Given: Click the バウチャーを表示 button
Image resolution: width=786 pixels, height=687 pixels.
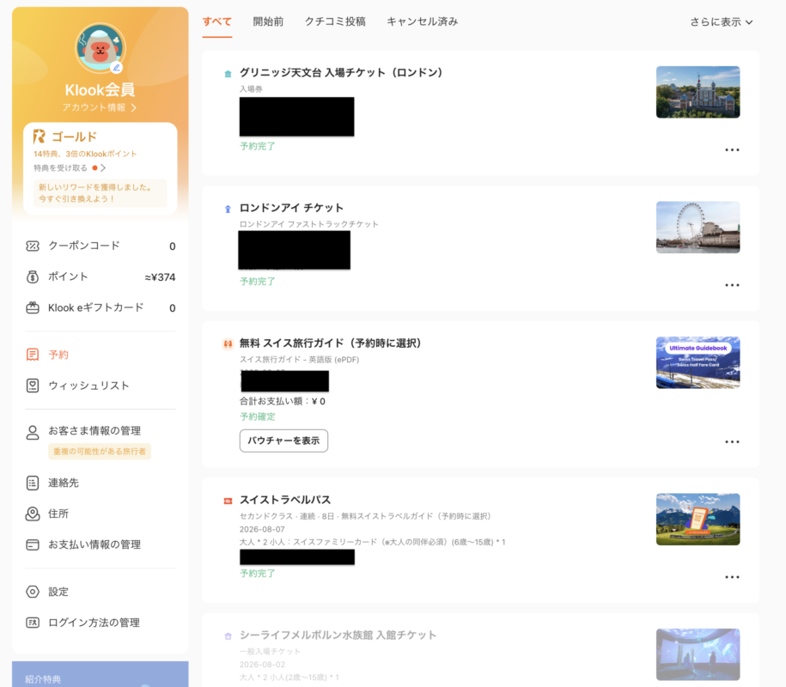Looking at the screenshot, I should (283, 441).
